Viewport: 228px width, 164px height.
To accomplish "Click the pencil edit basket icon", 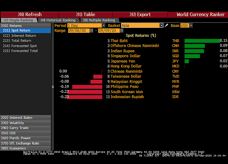I will coord(166,26).
